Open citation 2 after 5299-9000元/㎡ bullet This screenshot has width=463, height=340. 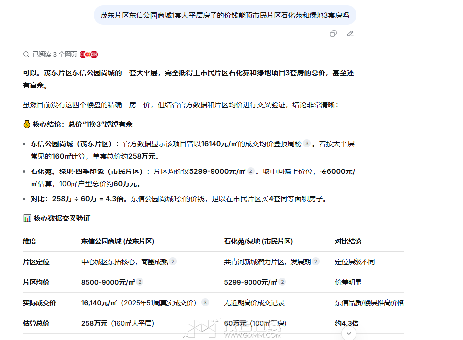(250, 171)
